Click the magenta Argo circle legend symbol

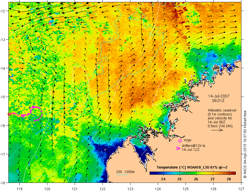[180, 141]
